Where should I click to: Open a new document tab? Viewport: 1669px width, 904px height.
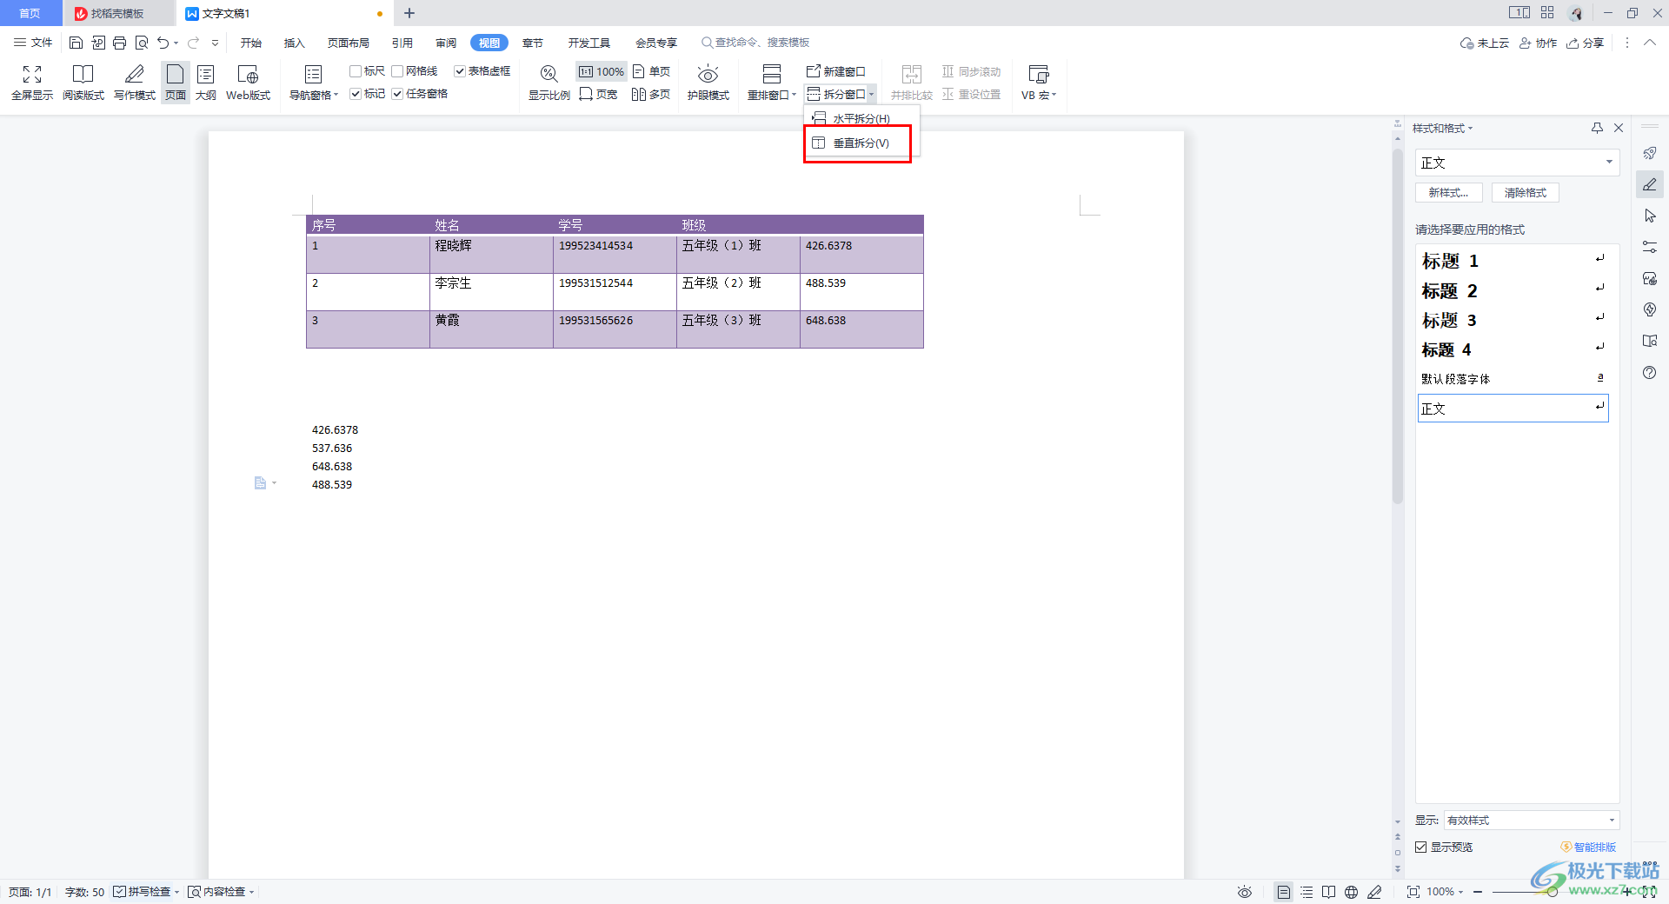coord(409,13)
